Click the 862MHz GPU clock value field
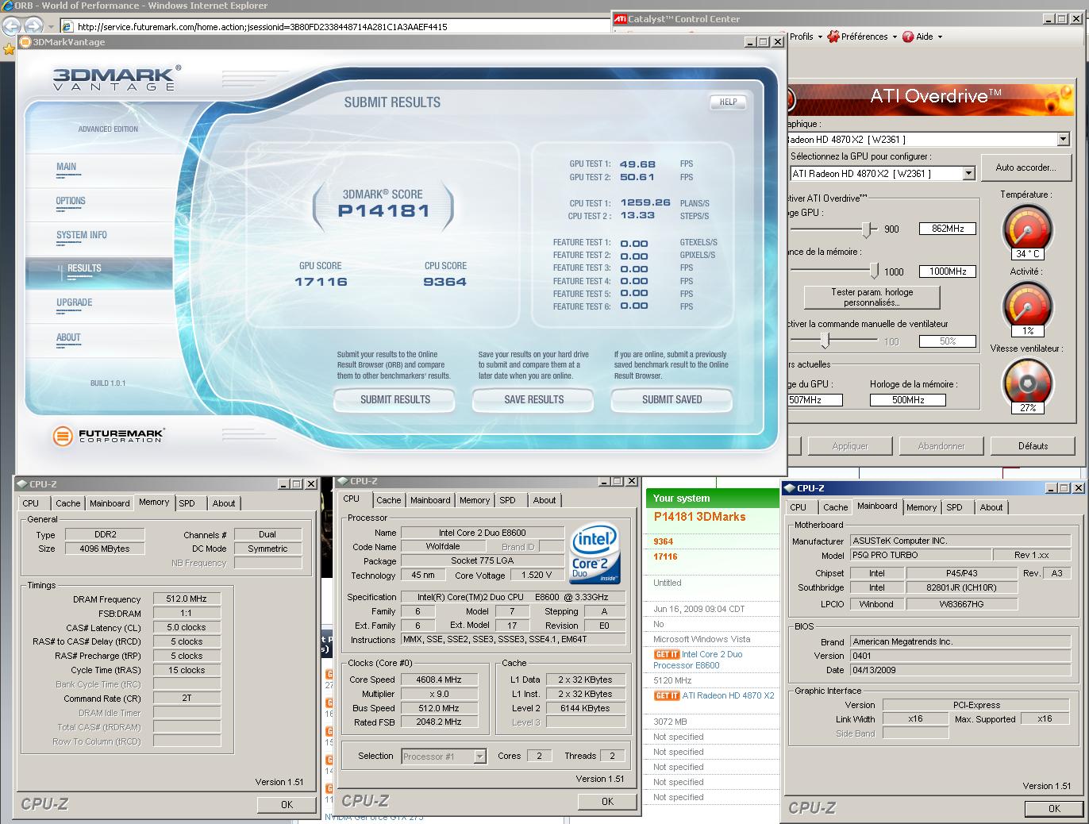Image resolution: width=1089 pixels, height=824 pixels. pos(948,229)
